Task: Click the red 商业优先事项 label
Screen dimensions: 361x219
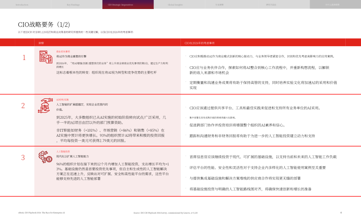Action: (63, 51)
